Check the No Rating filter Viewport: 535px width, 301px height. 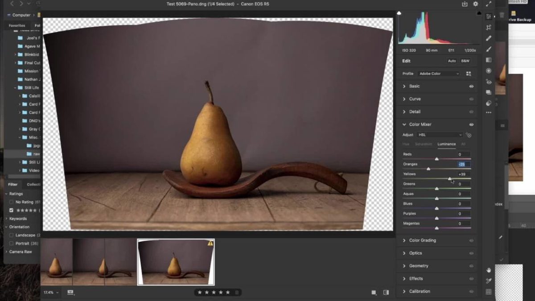click(x=12, y=202)
